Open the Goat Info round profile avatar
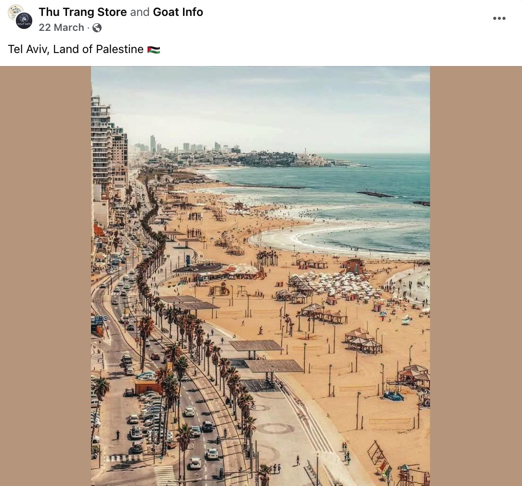Image resolution: width=522 pixels, height=486 pixels. point(24,21)
